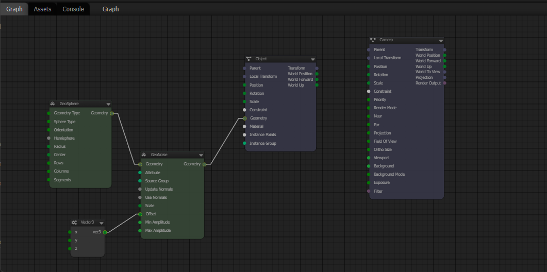Switch to the Assets tab

pos(42,9)
